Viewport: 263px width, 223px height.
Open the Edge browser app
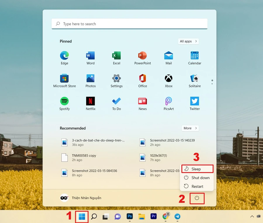[64, 58]
